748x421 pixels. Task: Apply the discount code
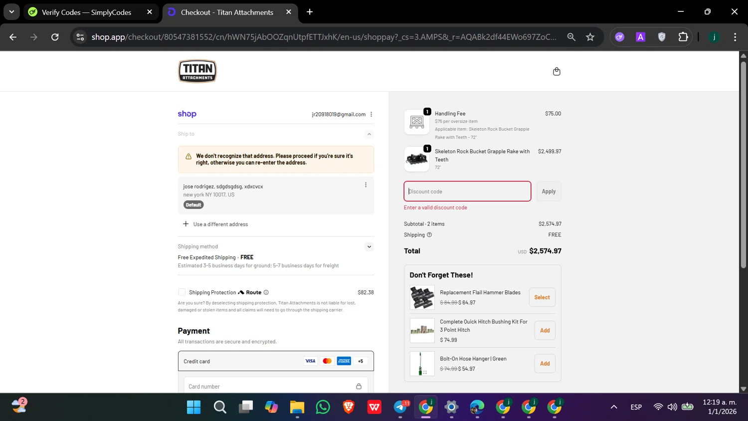pos(549,192)
